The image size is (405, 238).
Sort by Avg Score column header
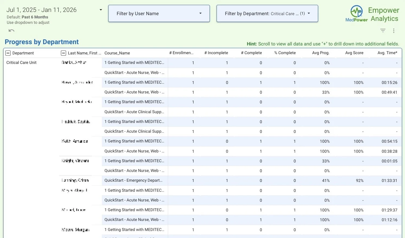[354, 53]
